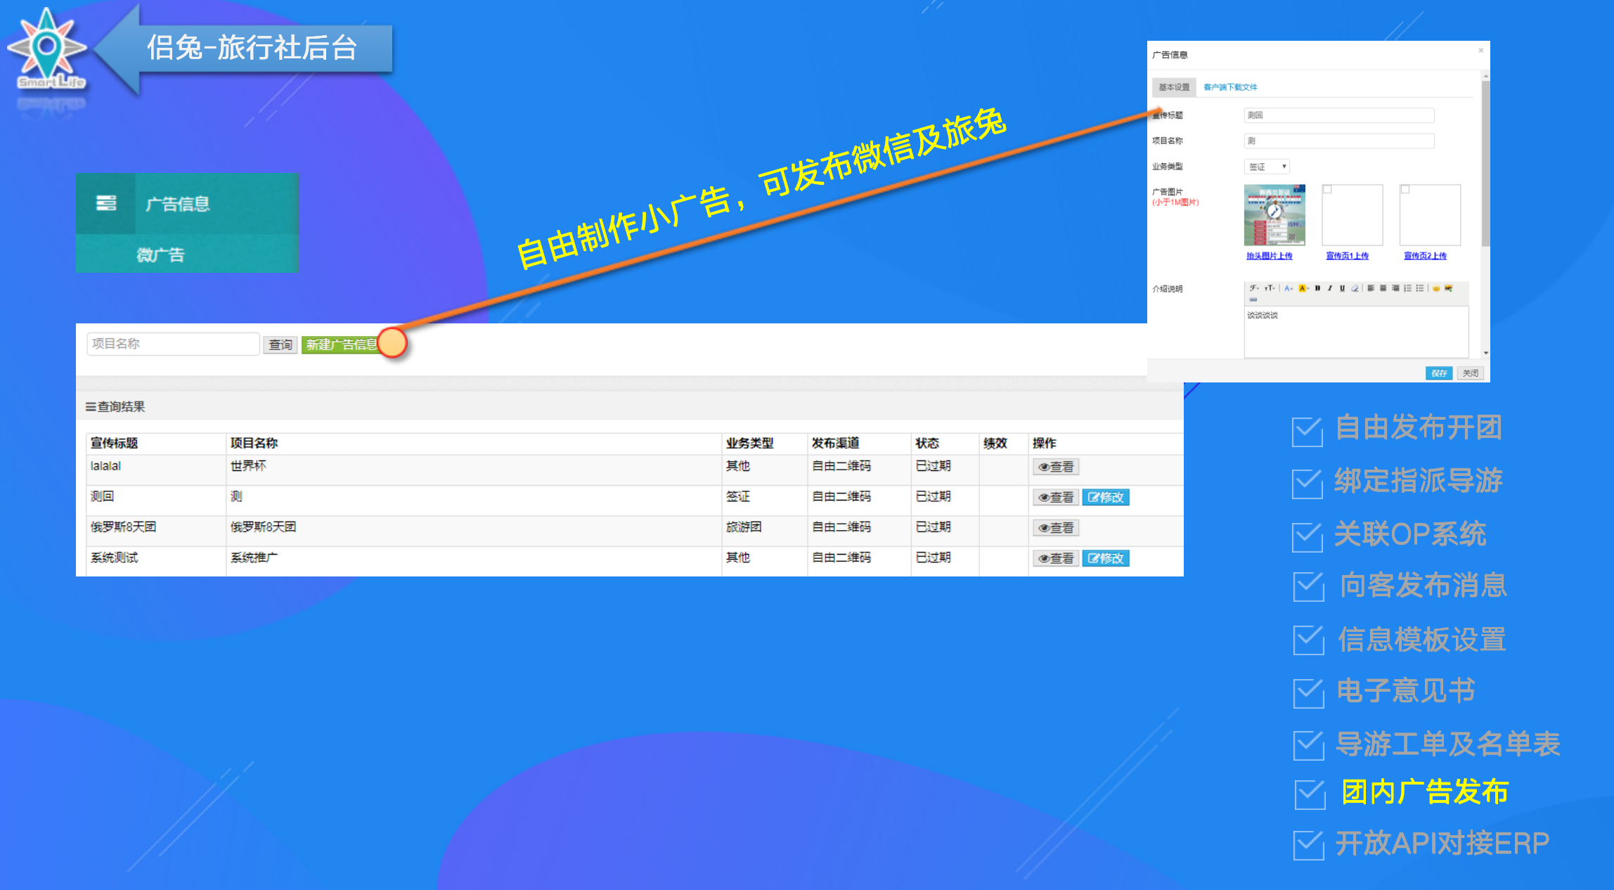
Task: Click the 旅游团 business type cell
Action: click(x=744, y=527)
